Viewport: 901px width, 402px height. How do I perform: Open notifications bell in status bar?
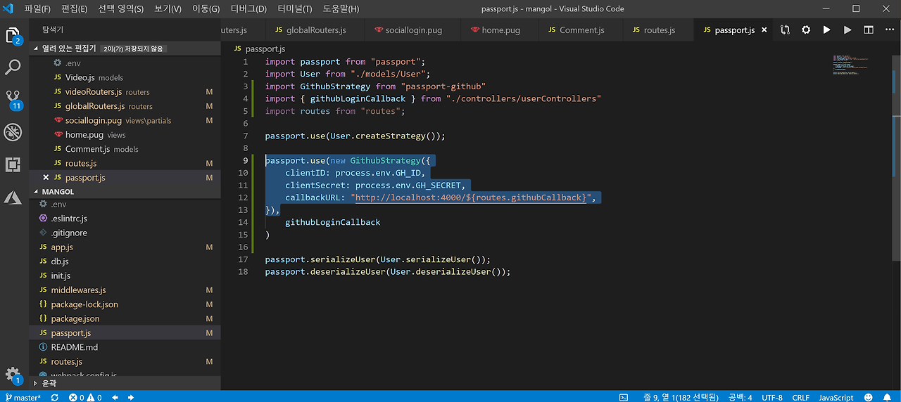click(888, 397)
